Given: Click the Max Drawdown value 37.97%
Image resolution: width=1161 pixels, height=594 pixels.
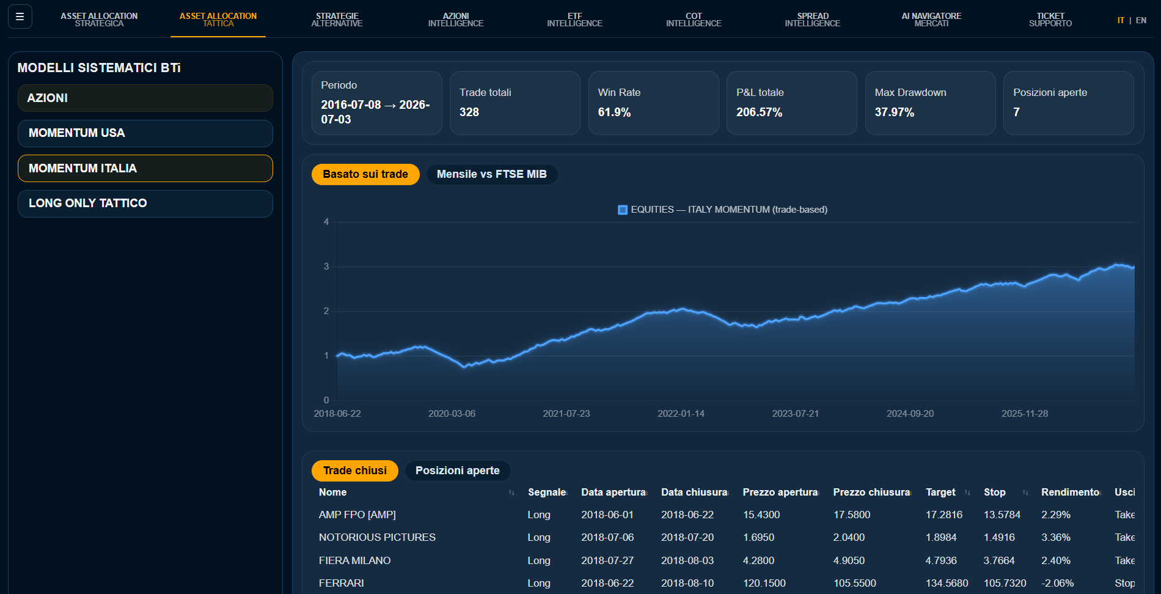Looking at the screenshot, I should pos(894,112).
